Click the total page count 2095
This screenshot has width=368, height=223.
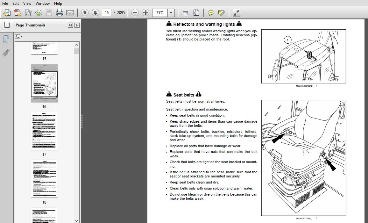[x=121, y=13]
